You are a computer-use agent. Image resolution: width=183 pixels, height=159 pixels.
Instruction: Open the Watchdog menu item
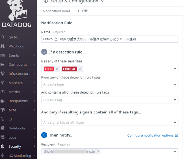[16, 46]
